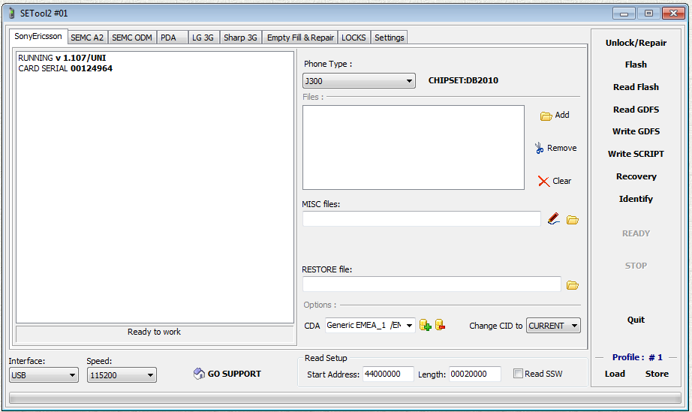Open the LG 3G tab
Image resolution: width=692 pixels, height=412 pixels.
pyautogui.click(x=203, y=38)
